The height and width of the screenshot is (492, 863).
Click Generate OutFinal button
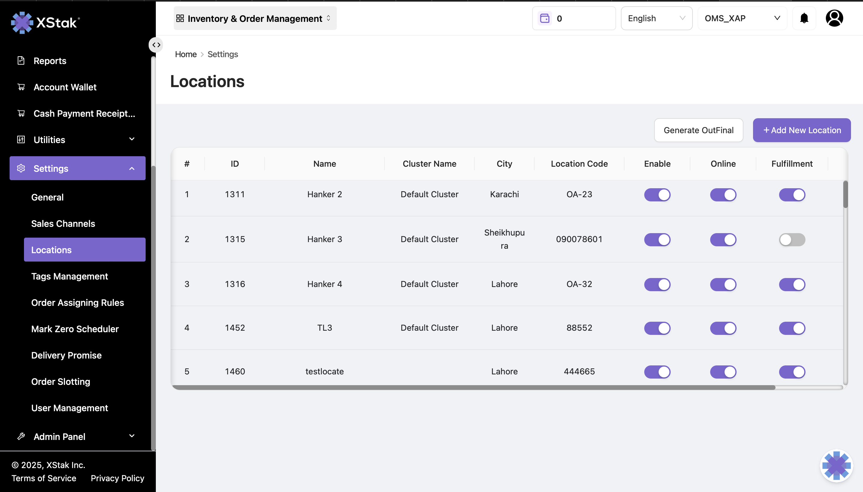[x=698, y=130]
